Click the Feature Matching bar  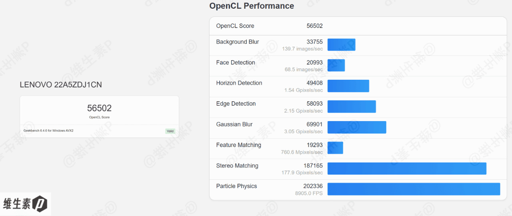point(335,148)
